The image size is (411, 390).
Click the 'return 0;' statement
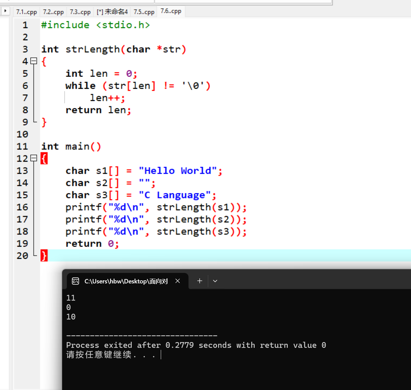tap(92, 244)
